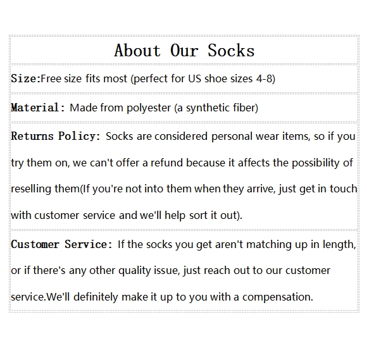Click the phrase 'Made from polyester'
The image size is (367, 348).
click(x=120, y=108)
